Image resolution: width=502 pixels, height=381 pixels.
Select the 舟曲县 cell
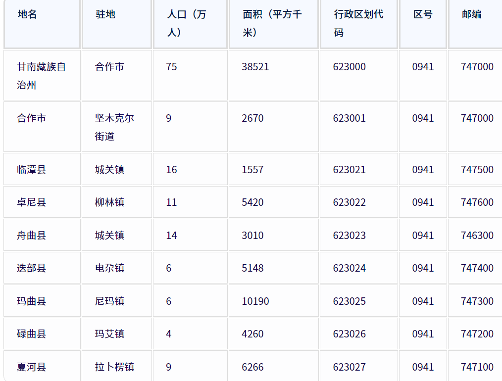[x=42, y=235]
